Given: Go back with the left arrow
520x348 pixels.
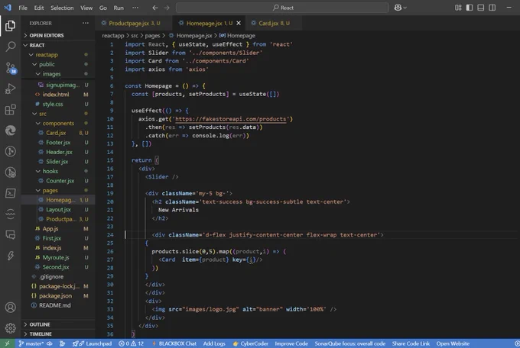Looking at the screenshot, I should pos(155,8).
